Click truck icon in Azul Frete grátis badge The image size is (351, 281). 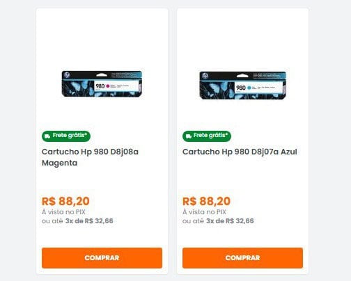[x=189, y=136]
